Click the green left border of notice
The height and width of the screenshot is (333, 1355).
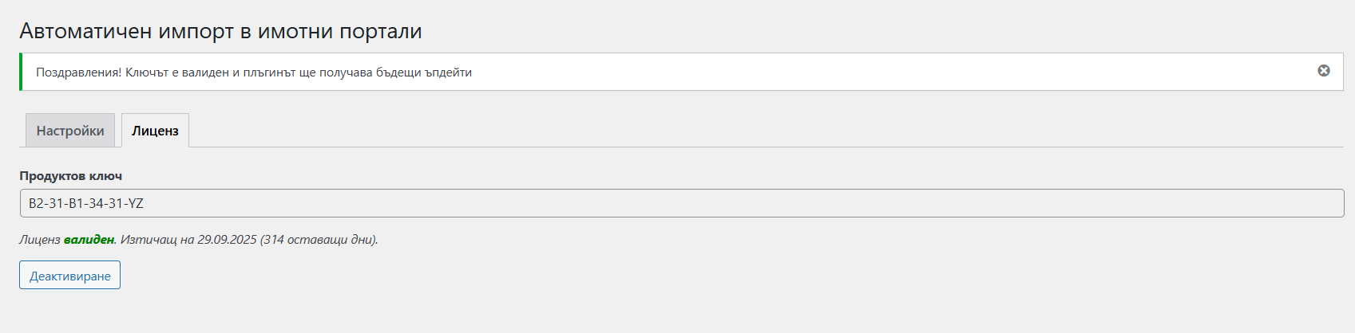tap(21, 72)
